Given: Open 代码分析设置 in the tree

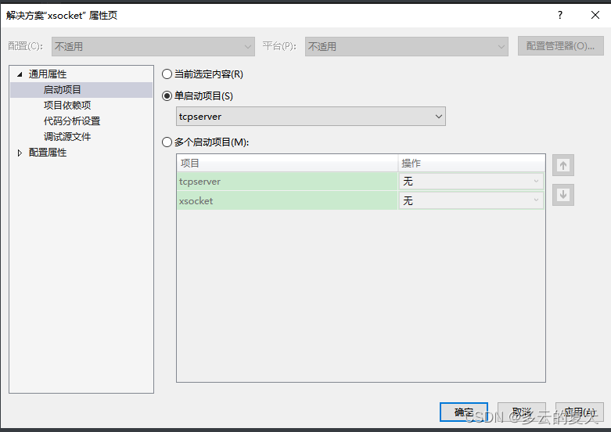Looking at the screenshot, I should [72, 121].
